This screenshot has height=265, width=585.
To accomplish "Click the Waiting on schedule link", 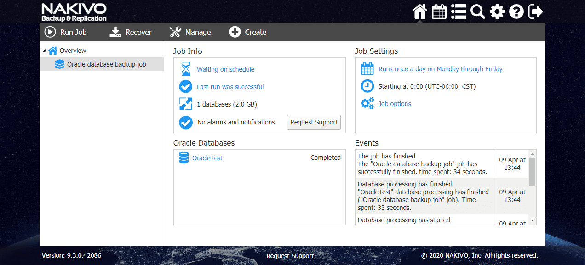I will (225, 69).
